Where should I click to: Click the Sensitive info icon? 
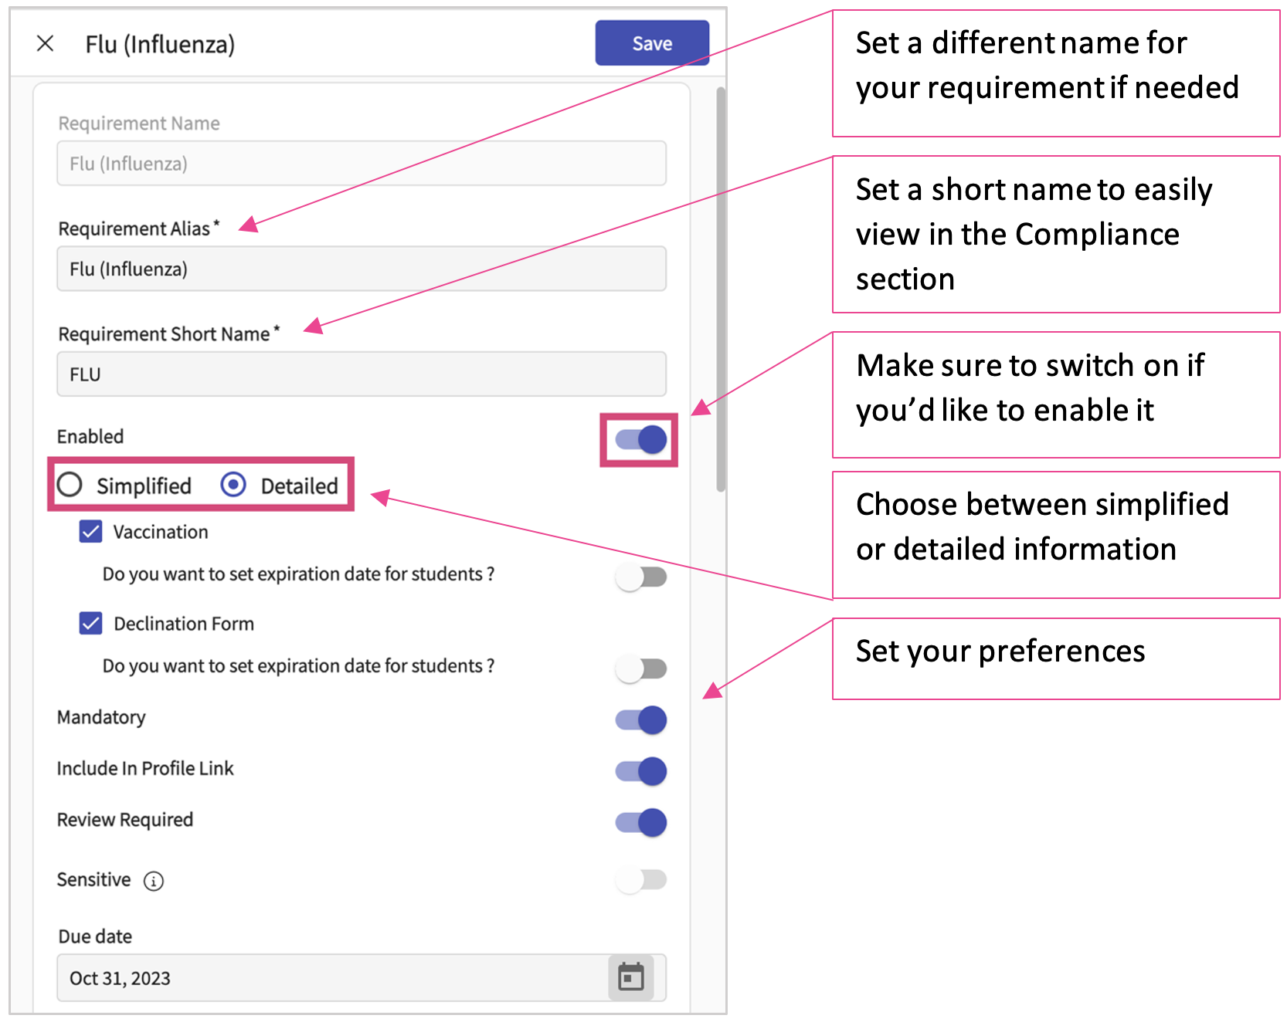point(154,881)
